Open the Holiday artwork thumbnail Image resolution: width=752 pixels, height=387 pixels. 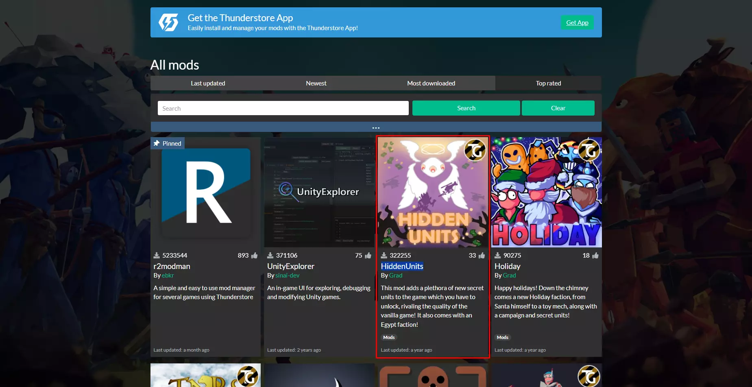pyautogui.click(x=547, y=192)
